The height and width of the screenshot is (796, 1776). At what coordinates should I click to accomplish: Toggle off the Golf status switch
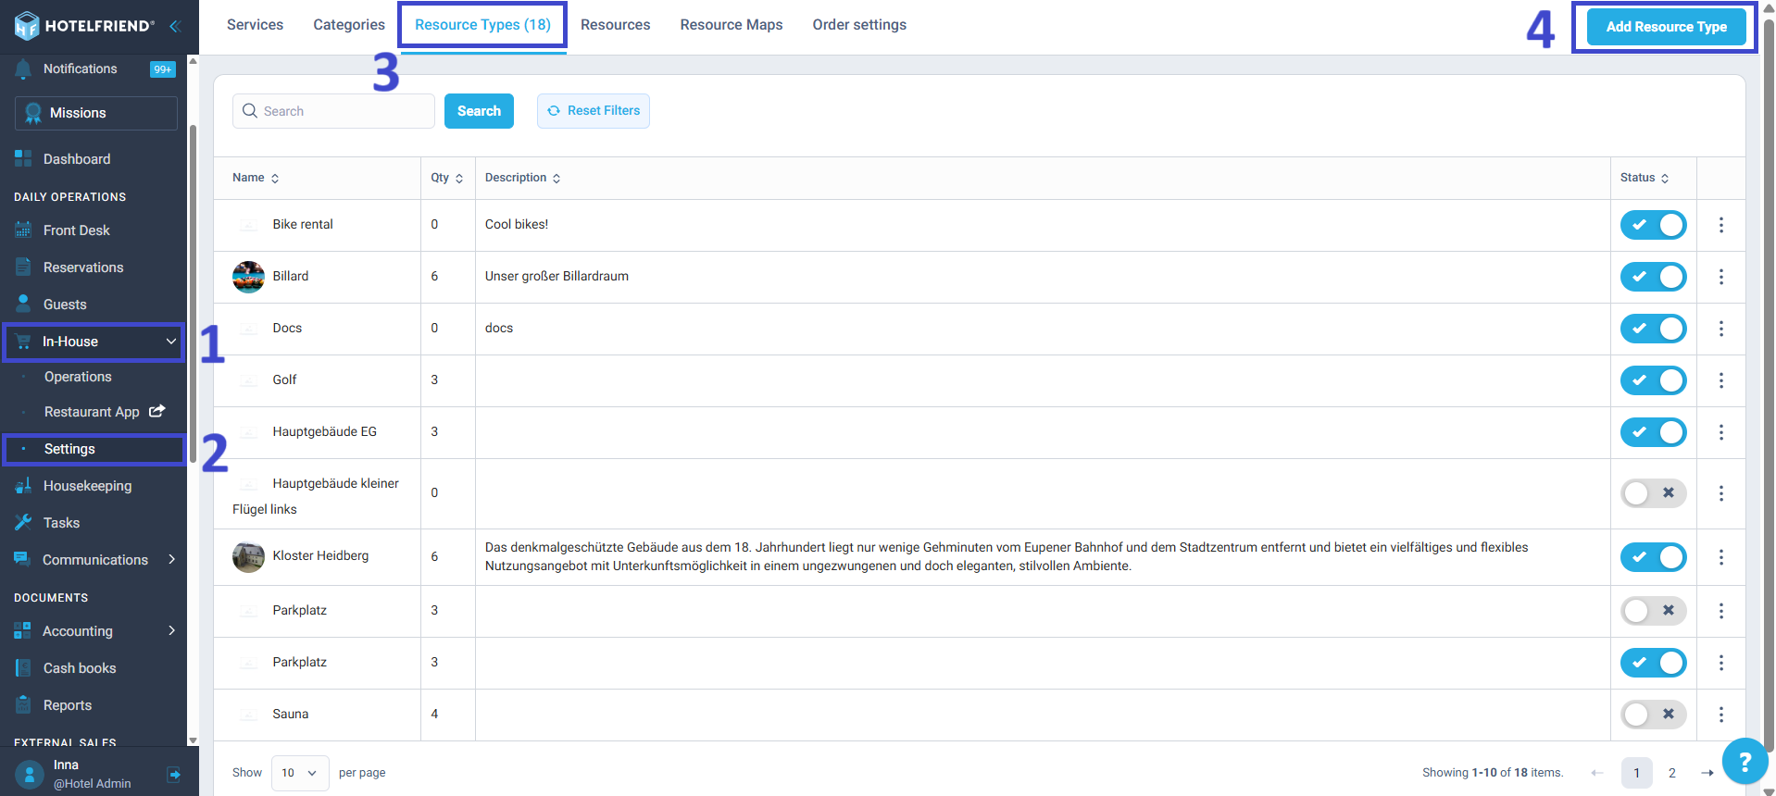[x=1654, y=380]
